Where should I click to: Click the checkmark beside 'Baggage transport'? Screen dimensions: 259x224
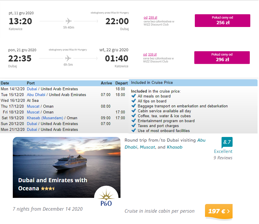click(x=134, y=106)
